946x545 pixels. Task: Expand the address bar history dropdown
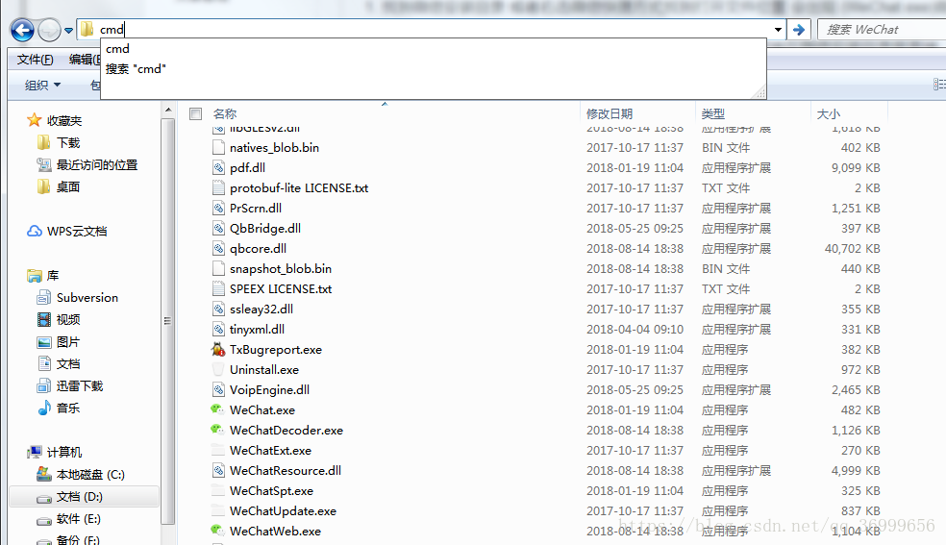point(779,29)
